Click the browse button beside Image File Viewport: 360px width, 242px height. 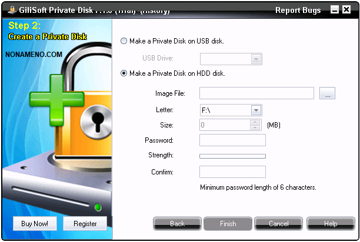pos(327,93)
